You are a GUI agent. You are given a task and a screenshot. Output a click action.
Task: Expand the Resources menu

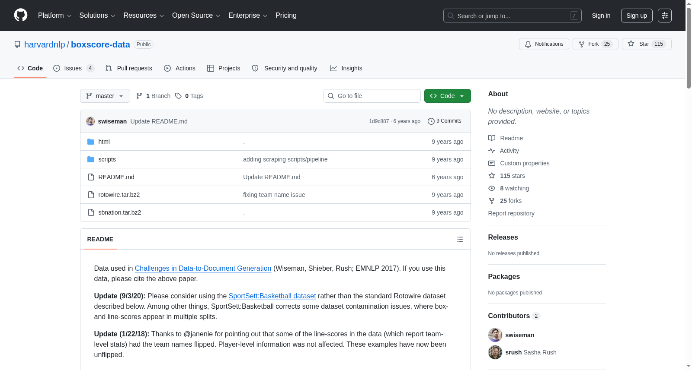(144, 16)
